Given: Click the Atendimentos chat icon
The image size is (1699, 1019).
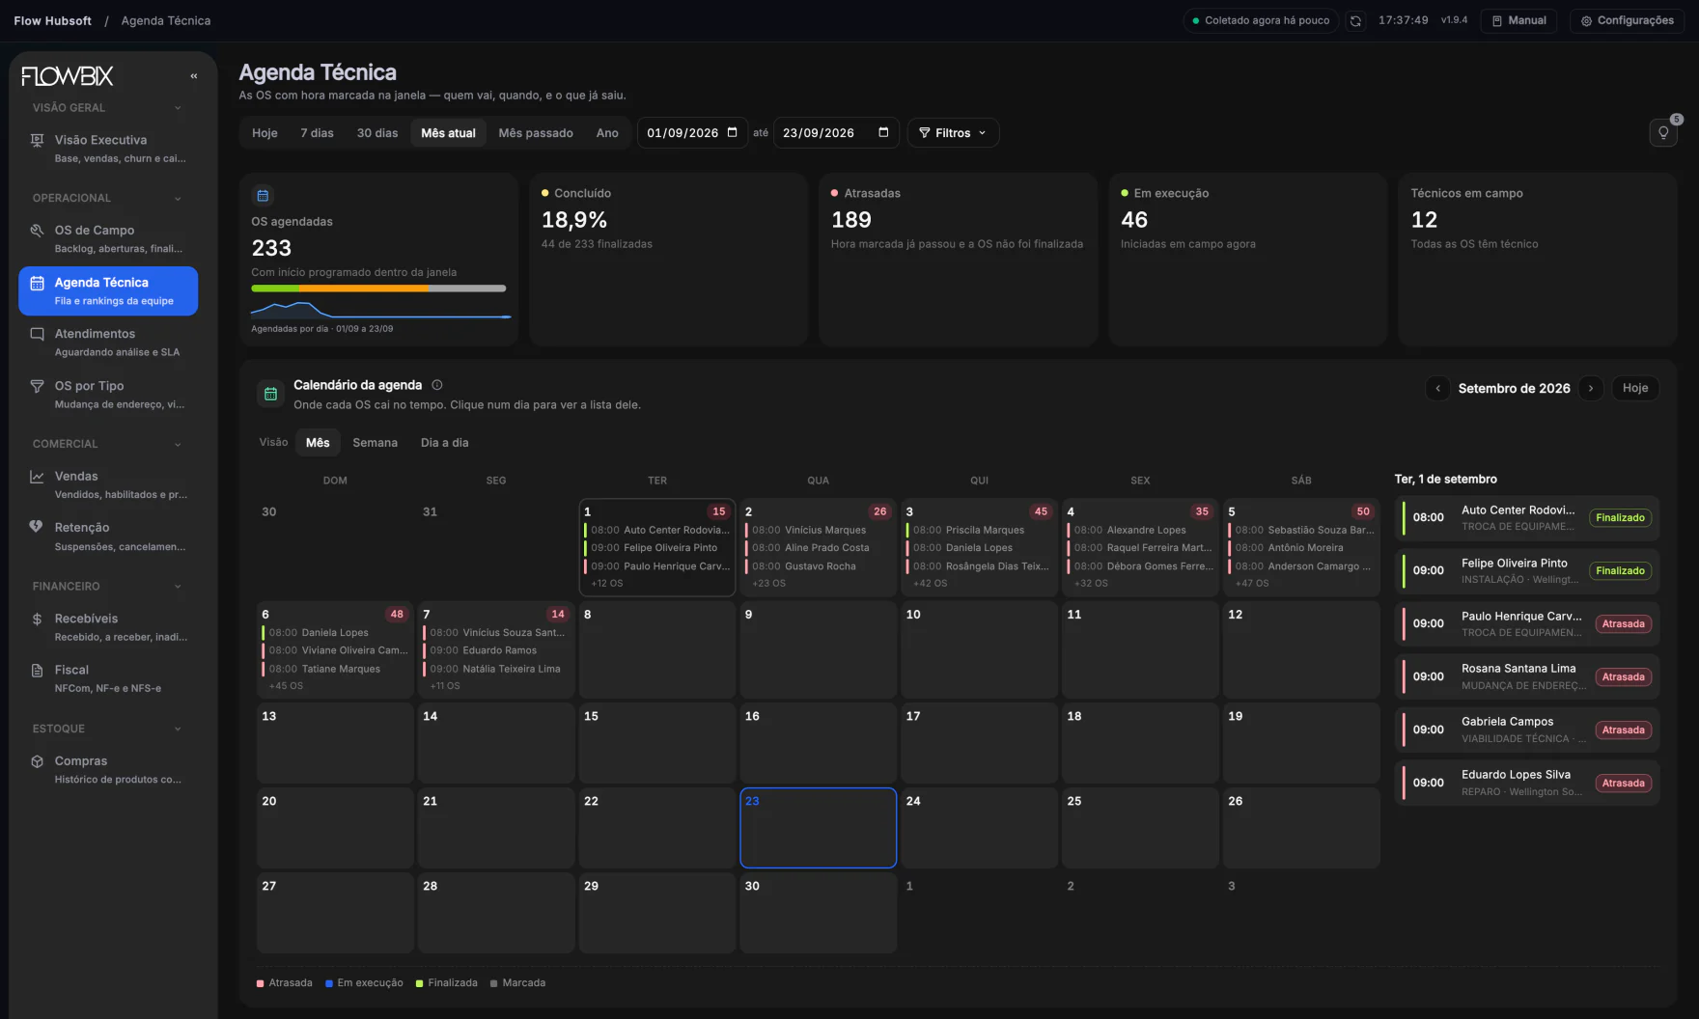Looking at the screenshot, I should [37, 334].
